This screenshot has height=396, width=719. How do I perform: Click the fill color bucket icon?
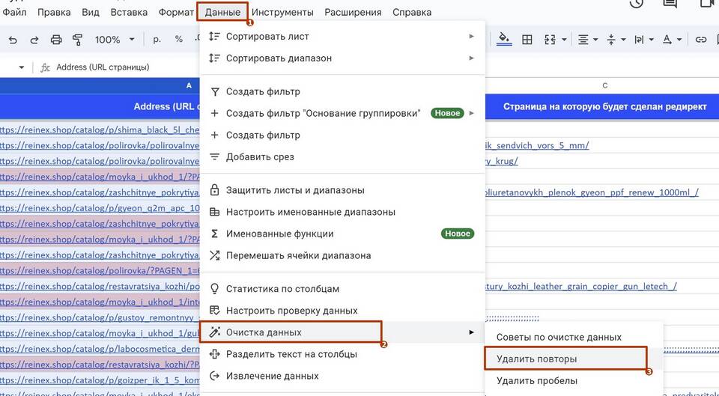(504, 40)
